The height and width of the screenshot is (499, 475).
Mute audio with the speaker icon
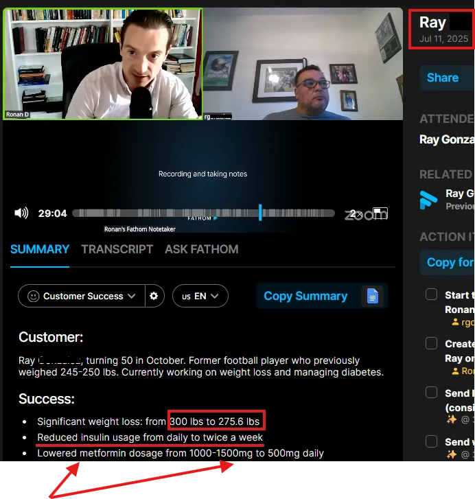point(21,213)
